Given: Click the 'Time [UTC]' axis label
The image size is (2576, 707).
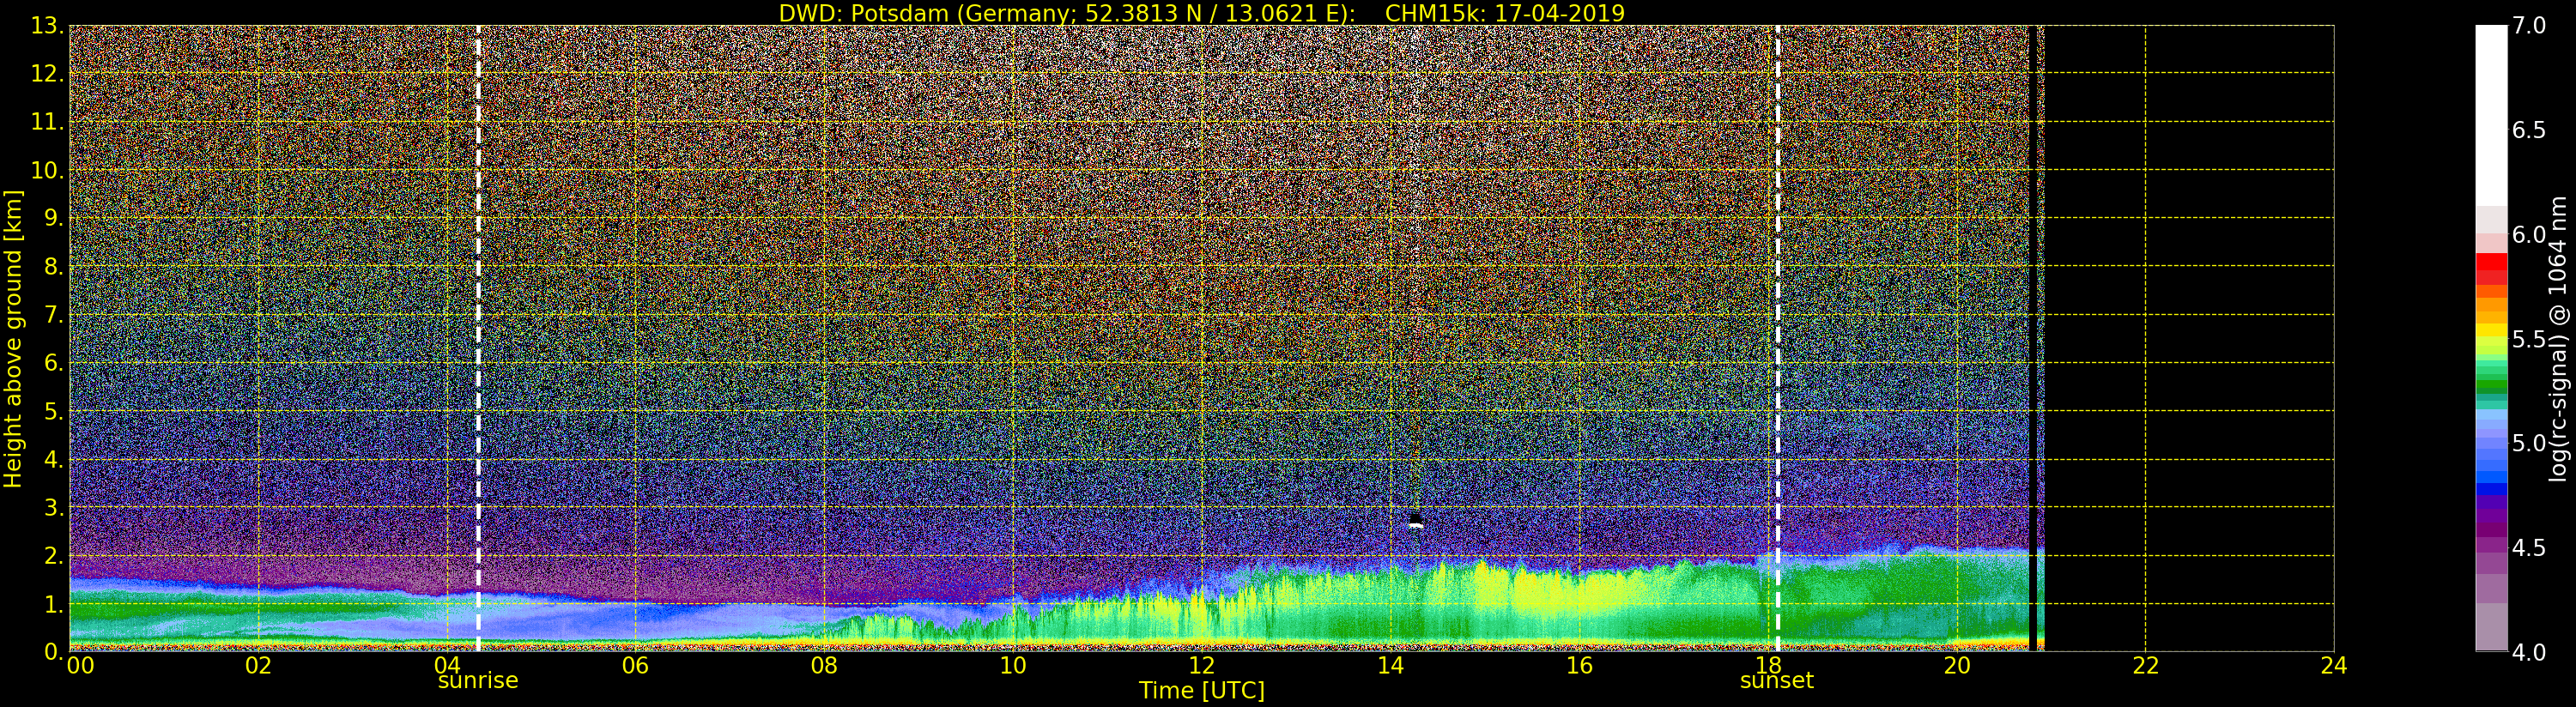Looking at the screenshot, I should pyautogui.click(x=1202, y=691).
